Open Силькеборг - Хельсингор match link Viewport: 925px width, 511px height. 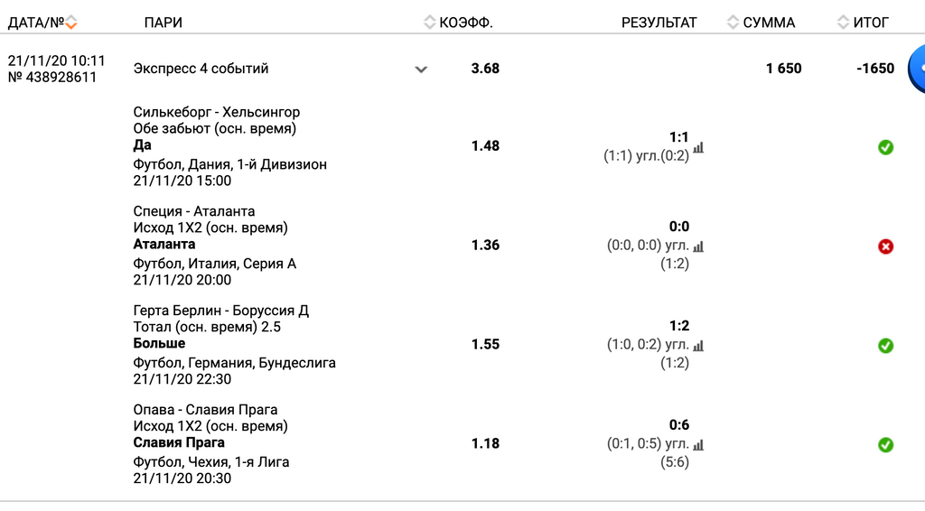[x=217, y=112]
